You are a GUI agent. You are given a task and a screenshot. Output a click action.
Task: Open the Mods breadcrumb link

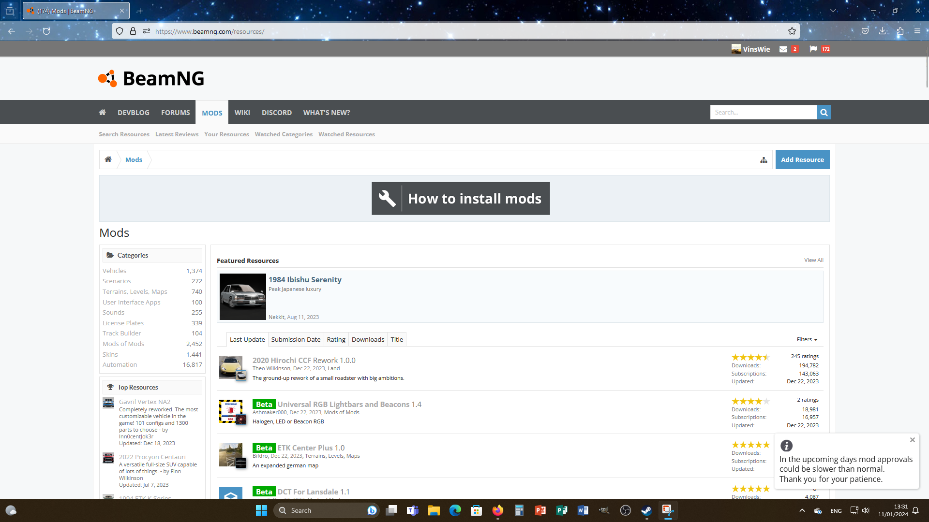[x=134, y=159]
